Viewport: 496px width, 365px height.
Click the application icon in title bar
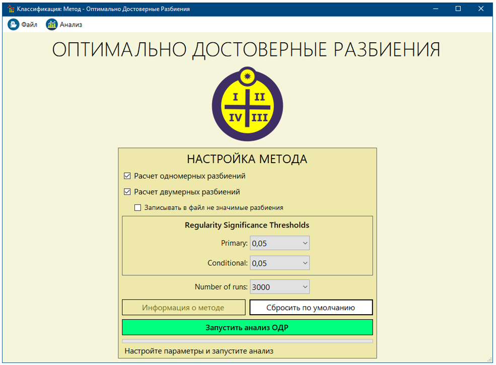11,9
